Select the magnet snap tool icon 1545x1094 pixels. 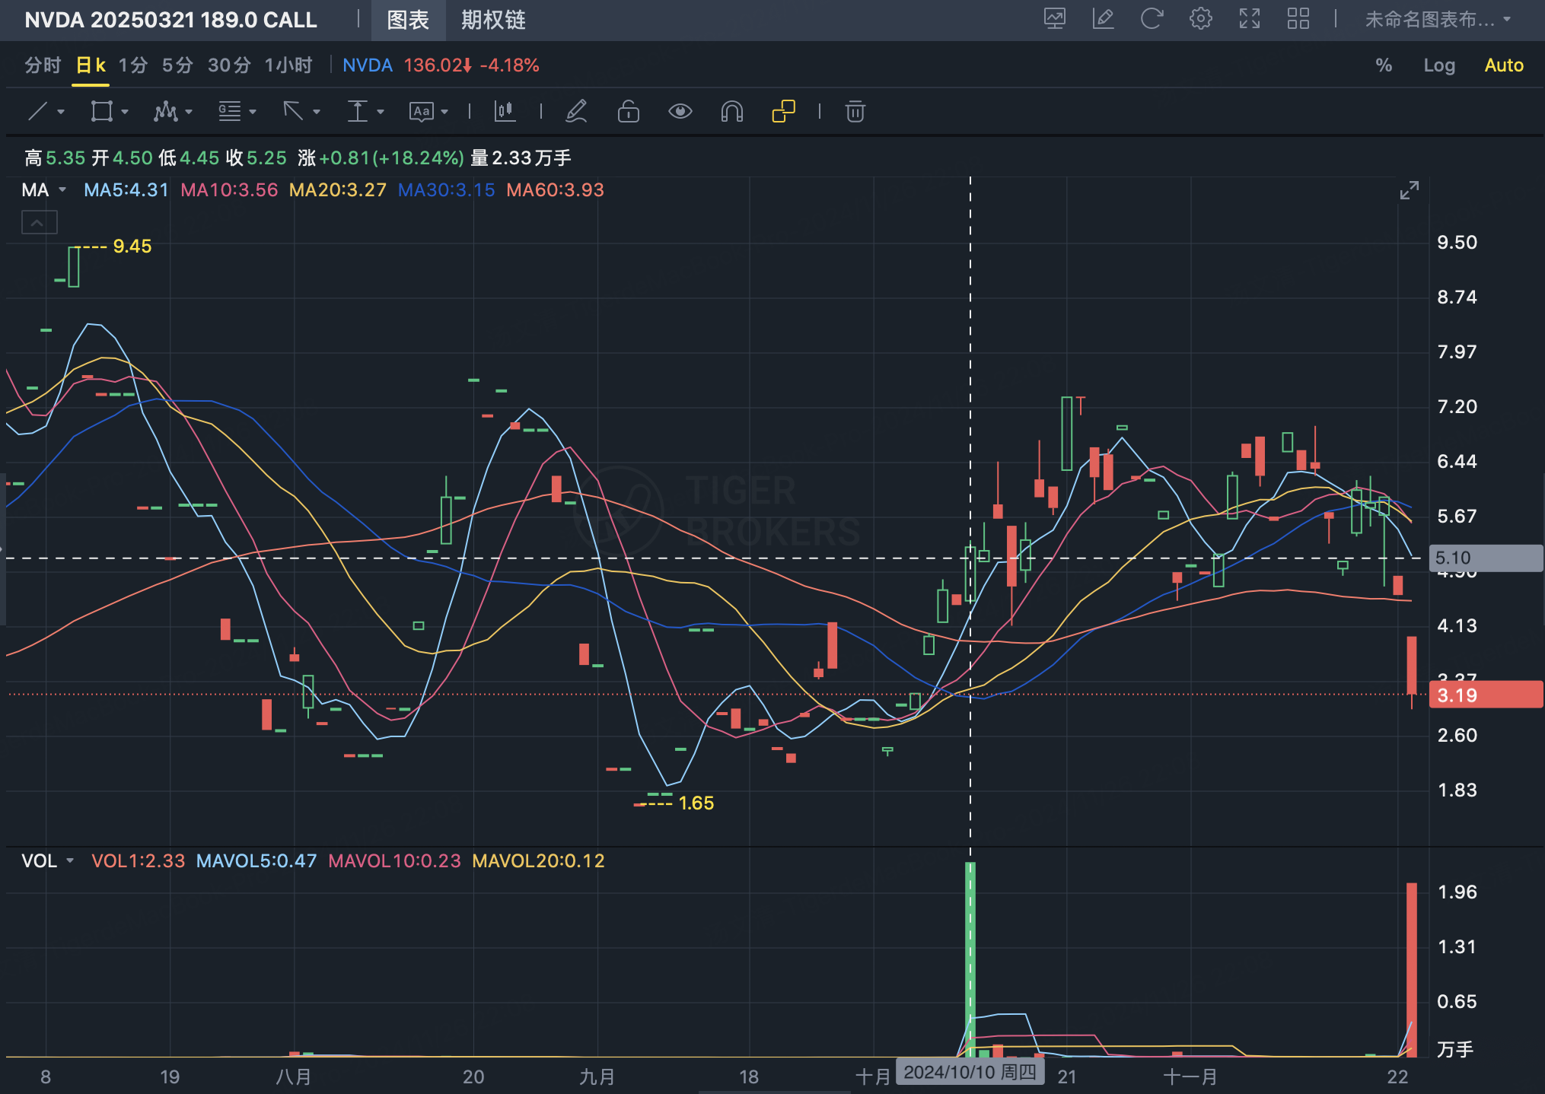731,112
